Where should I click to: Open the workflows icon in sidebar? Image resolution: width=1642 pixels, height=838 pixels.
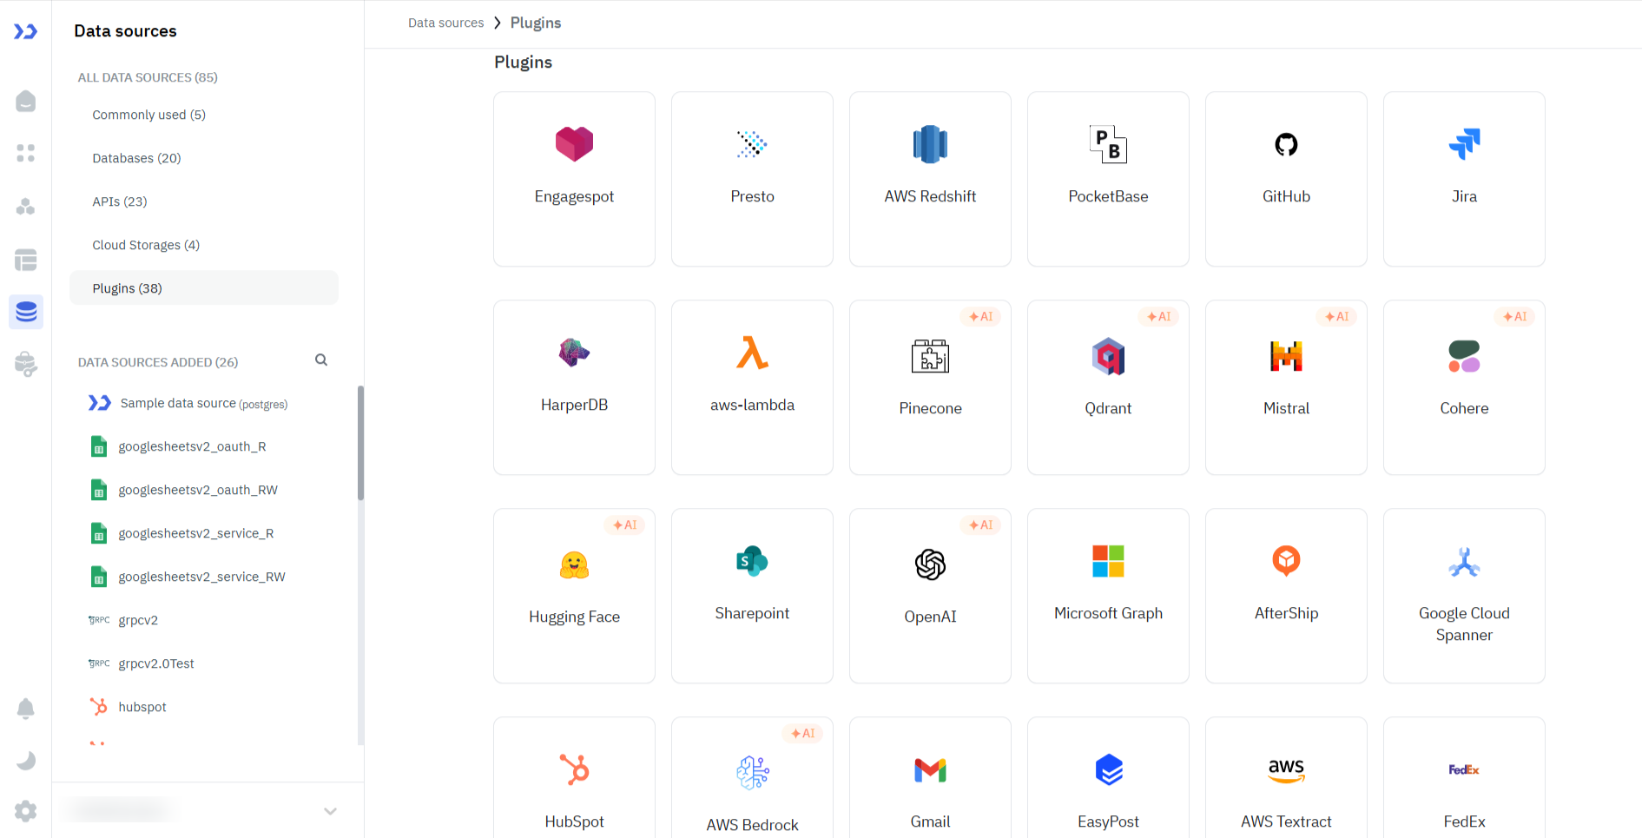(26, 207)
